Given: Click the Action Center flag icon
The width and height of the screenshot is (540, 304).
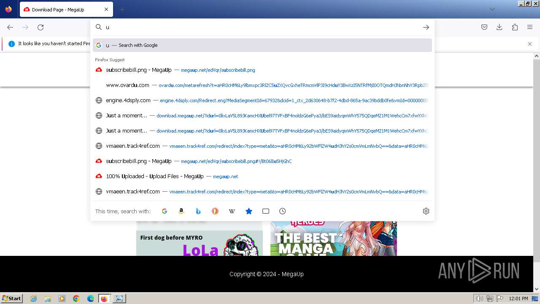Looking at the screenshot, I should click(x=499, y=299).
